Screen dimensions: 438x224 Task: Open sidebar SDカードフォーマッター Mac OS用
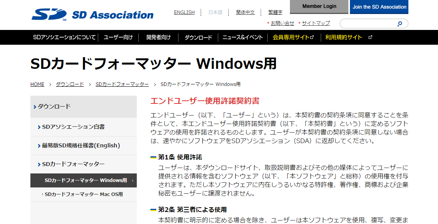coord(83,194)
